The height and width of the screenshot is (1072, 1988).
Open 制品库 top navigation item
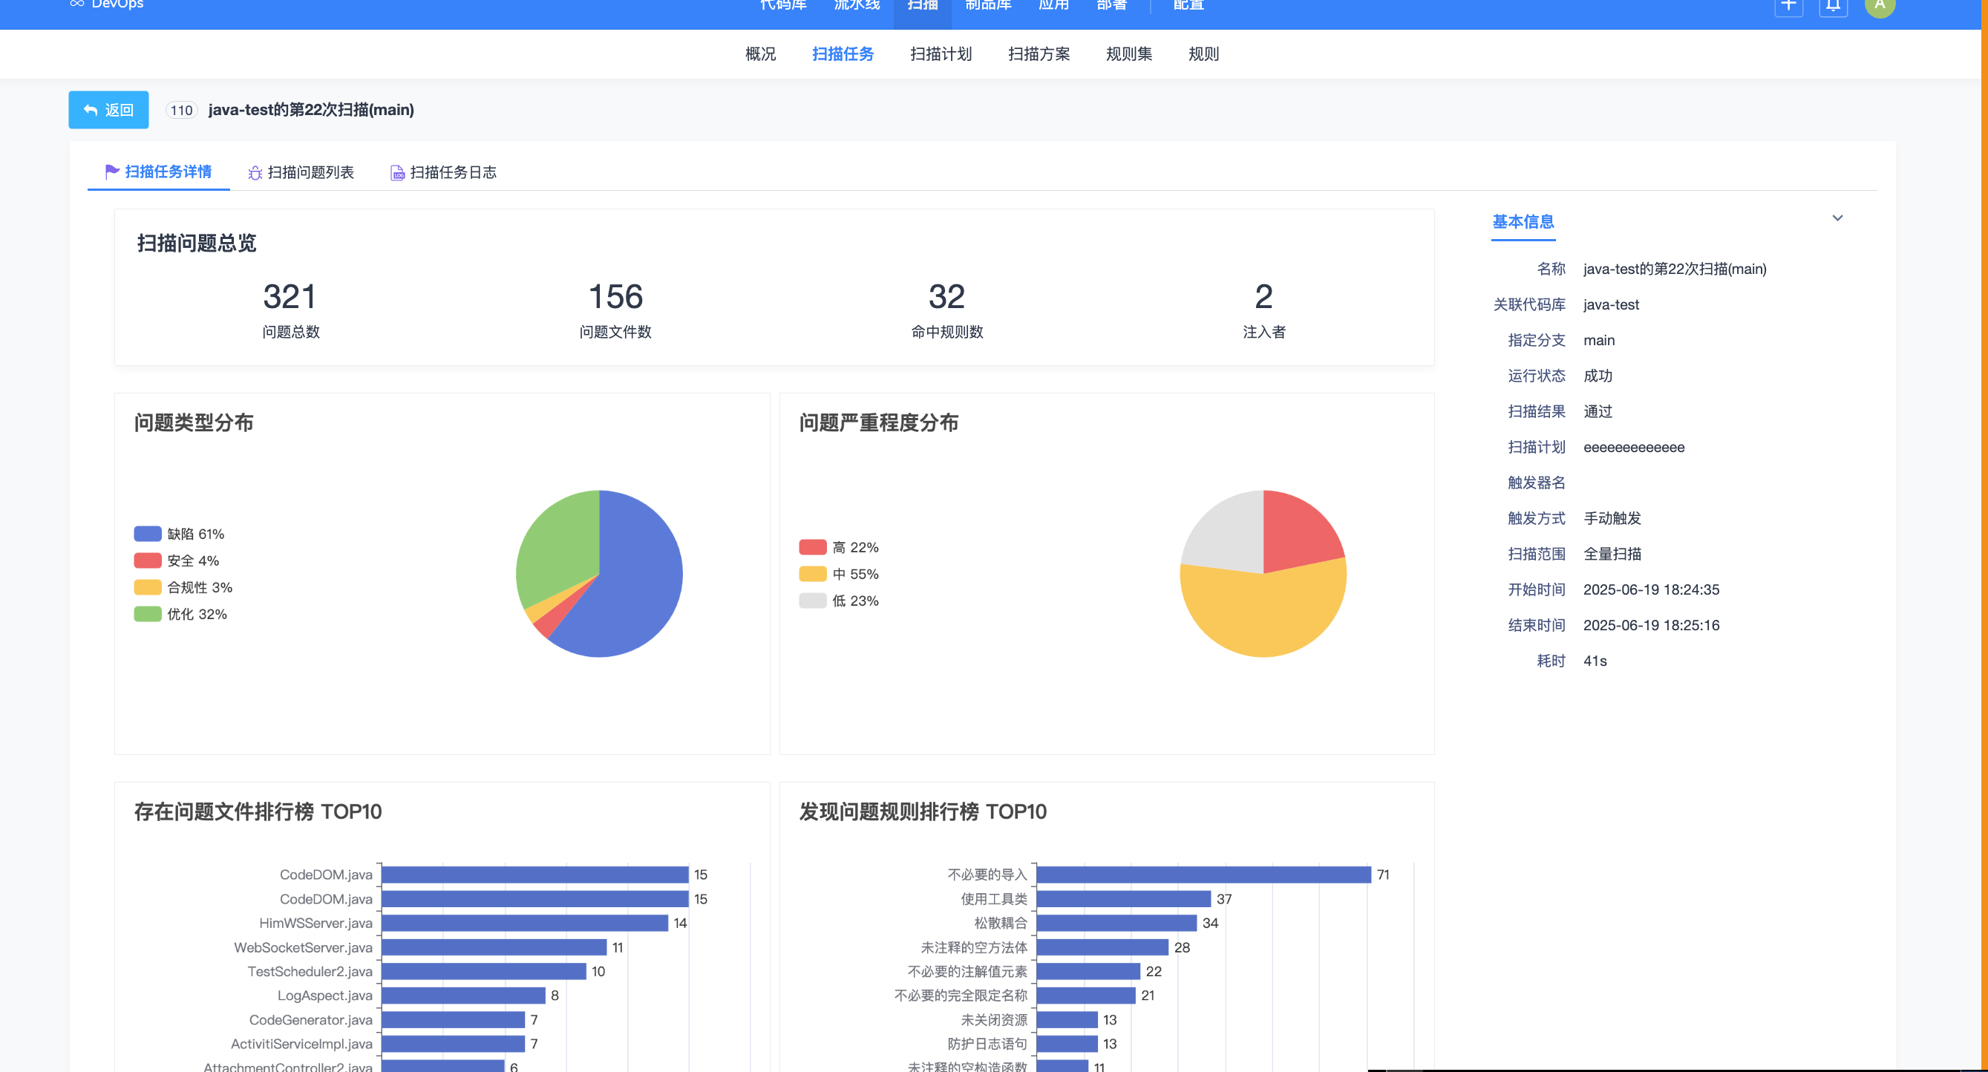point(988,6)
